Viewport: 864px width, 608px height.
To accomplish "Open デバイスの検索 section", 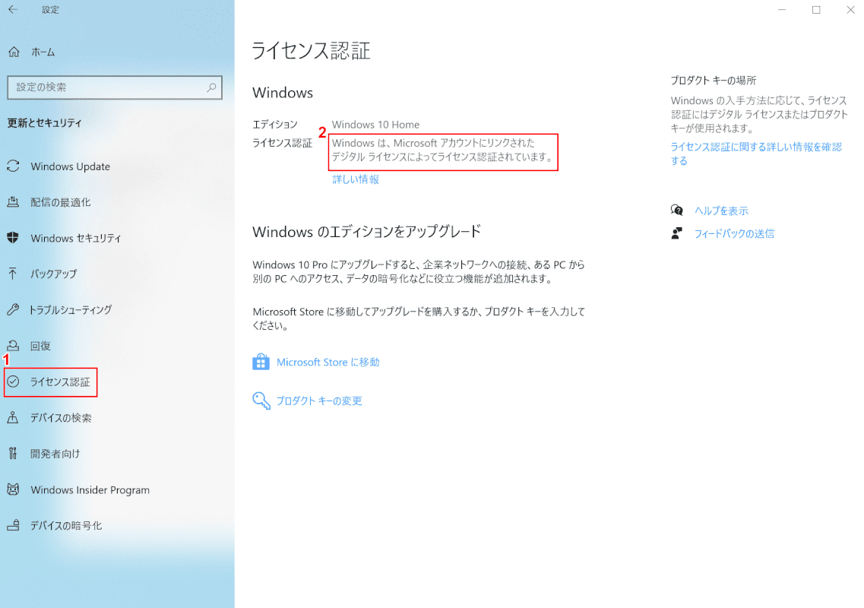I will (61, 418).
